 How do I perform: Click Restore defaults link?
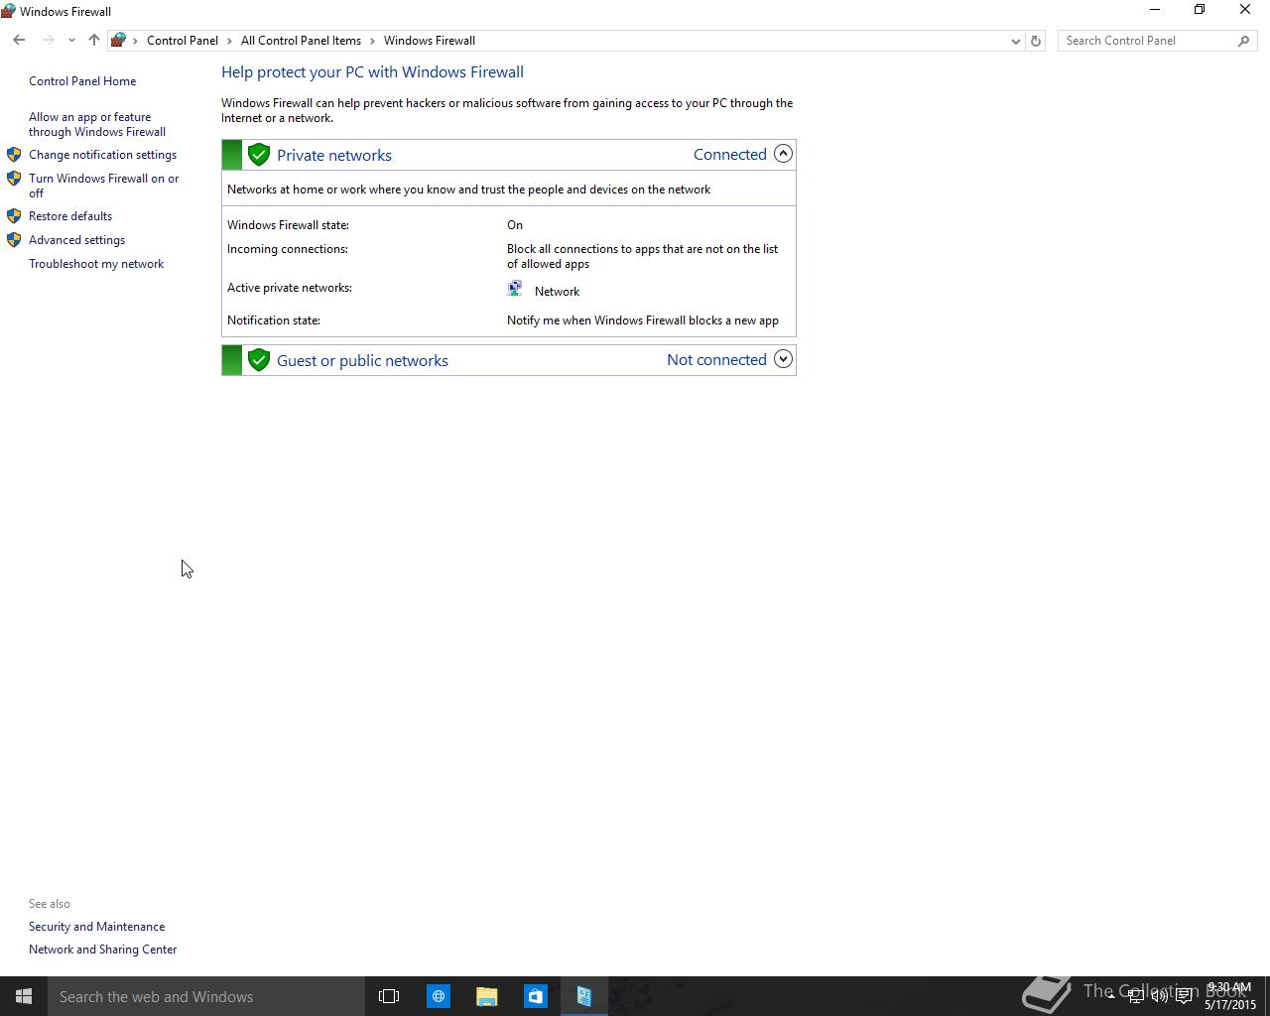70,216
